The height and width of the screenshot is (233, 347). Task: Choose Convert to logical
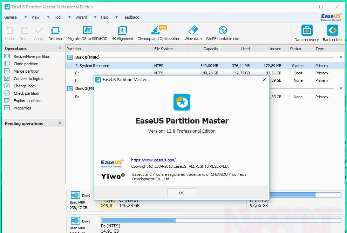coord(28,79)
